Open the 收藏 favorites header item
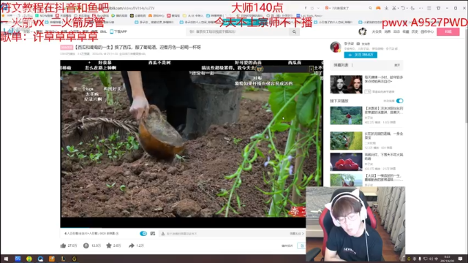The width and height of the screenshot is (468, 263). (x=406, y=31)
